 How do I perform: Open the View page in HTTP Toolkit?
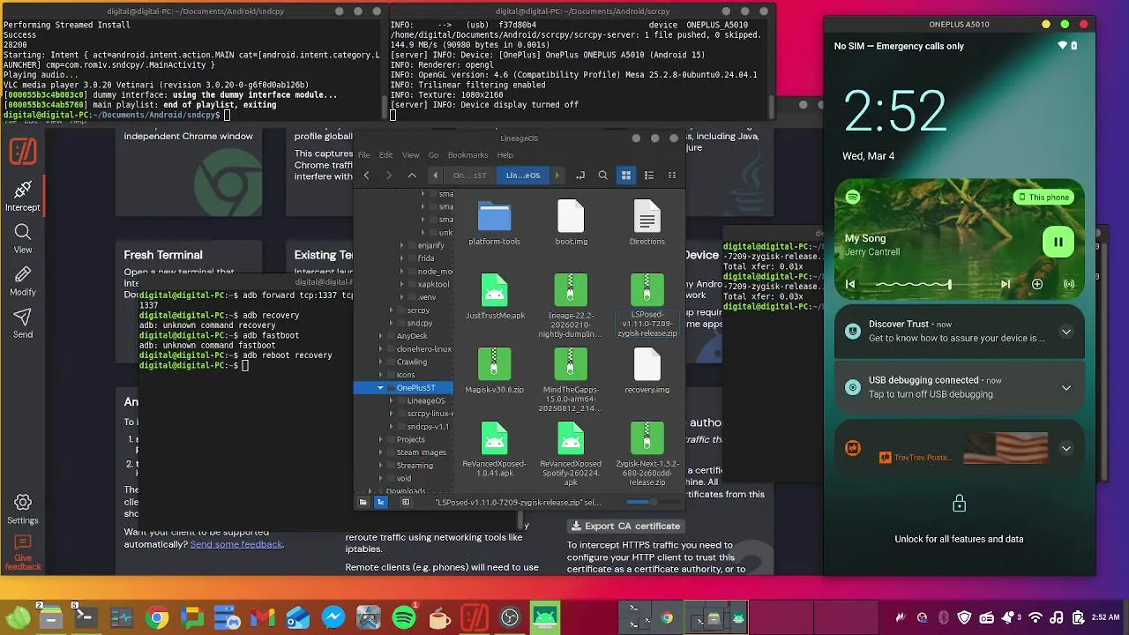point(23,238)
